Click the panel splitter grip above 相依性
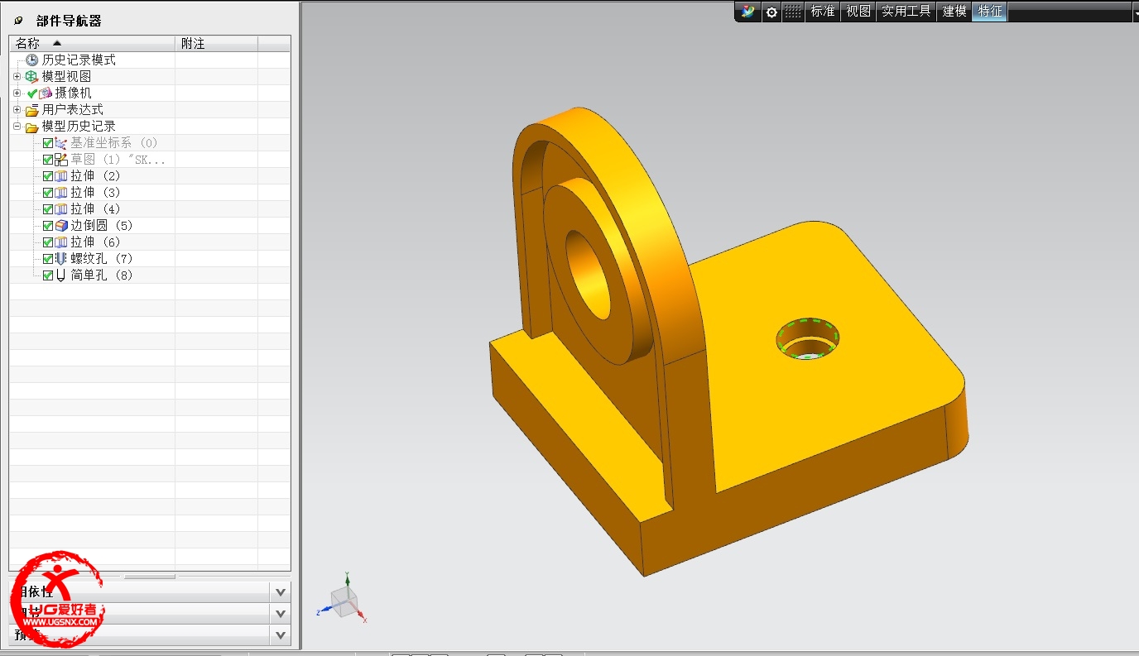The image size is (1139, 656). [150, 576]
